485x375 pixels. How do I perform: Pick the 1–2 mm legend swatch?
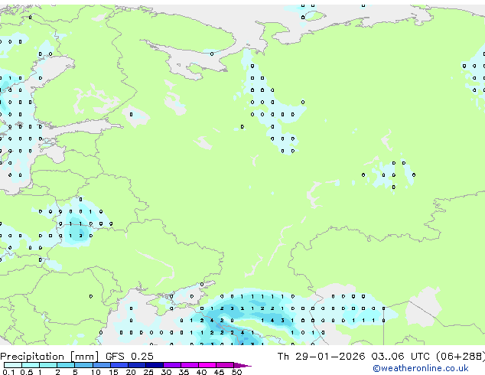click(x=48, y=365)
